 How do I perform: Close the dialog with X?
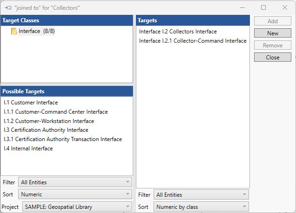(285, 7)
